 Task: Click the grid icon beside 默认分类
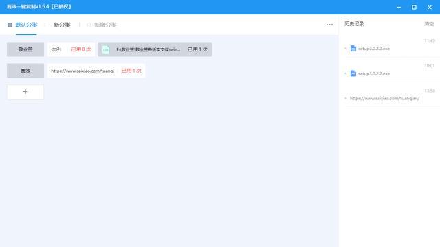point(10,25)
